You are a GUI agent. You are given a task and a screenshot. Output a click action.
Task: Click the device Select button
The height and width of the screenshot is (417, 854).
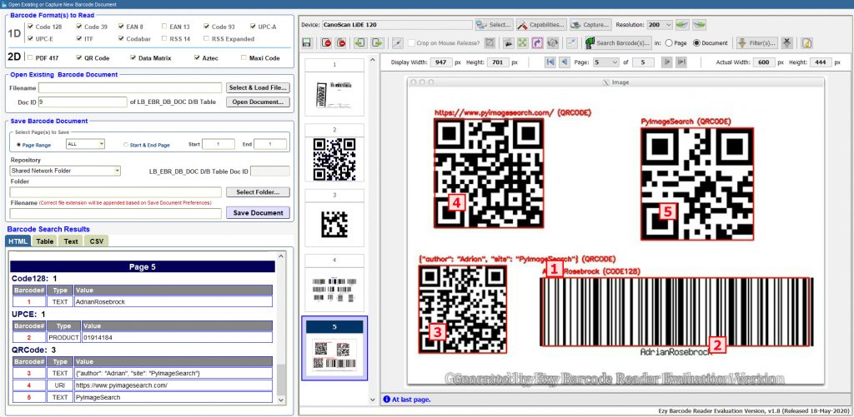494,24
